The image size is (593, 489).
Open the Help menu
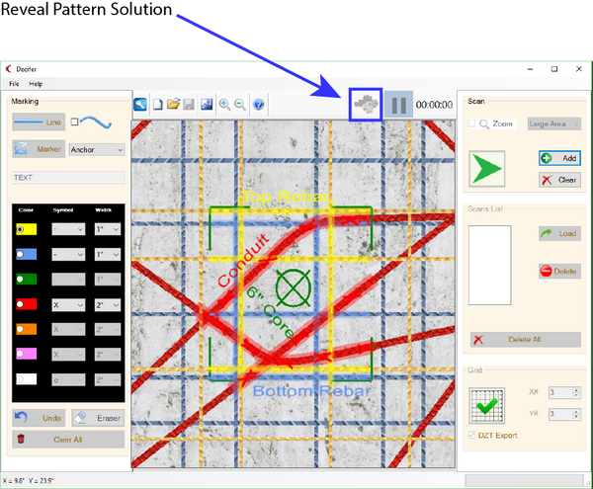click(x=36, y=84)
